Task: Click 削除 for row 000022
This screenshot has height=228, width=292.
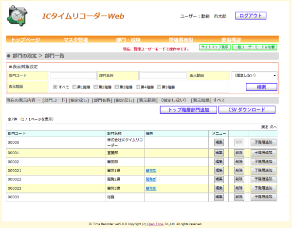Action: tap(239, 179)
